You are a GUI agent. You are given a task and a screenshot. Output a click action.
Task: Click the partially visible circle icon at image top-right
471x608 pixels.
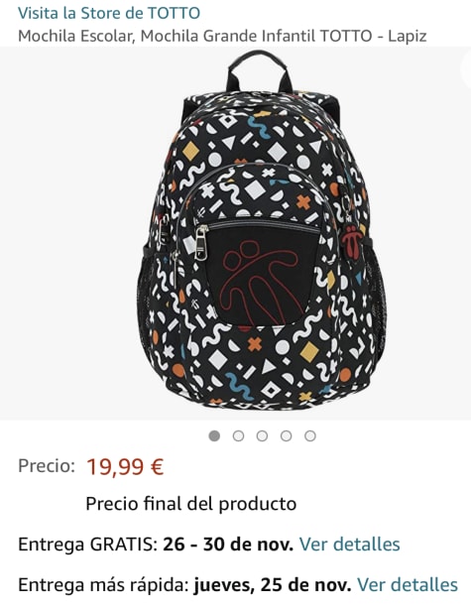click(466, 69)
